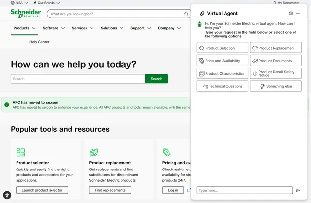Click the globe icon next to USA
This screenshot has height=203, width=311.
(13, 3)
